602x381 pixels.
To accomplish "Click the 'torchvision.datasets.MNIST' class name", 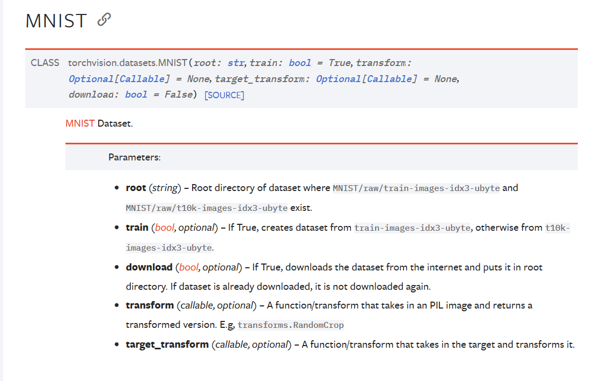I will point(128,63).
